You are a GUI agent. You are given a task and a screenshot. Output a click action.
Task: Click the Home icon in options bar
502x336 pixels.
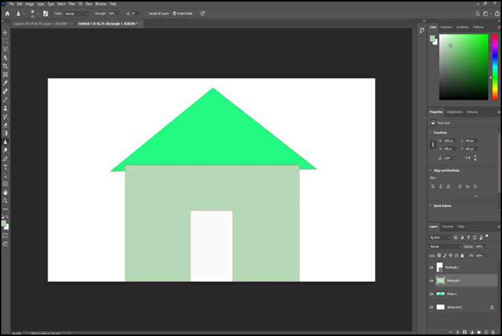click(7, 14)
